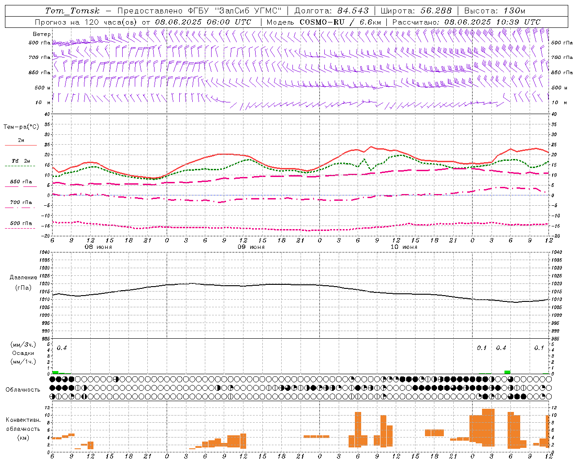Viewport: 575px width, 460px height.
Task: Select the 'Долгота: 84.543' longitude value
Action: [332, 11]
